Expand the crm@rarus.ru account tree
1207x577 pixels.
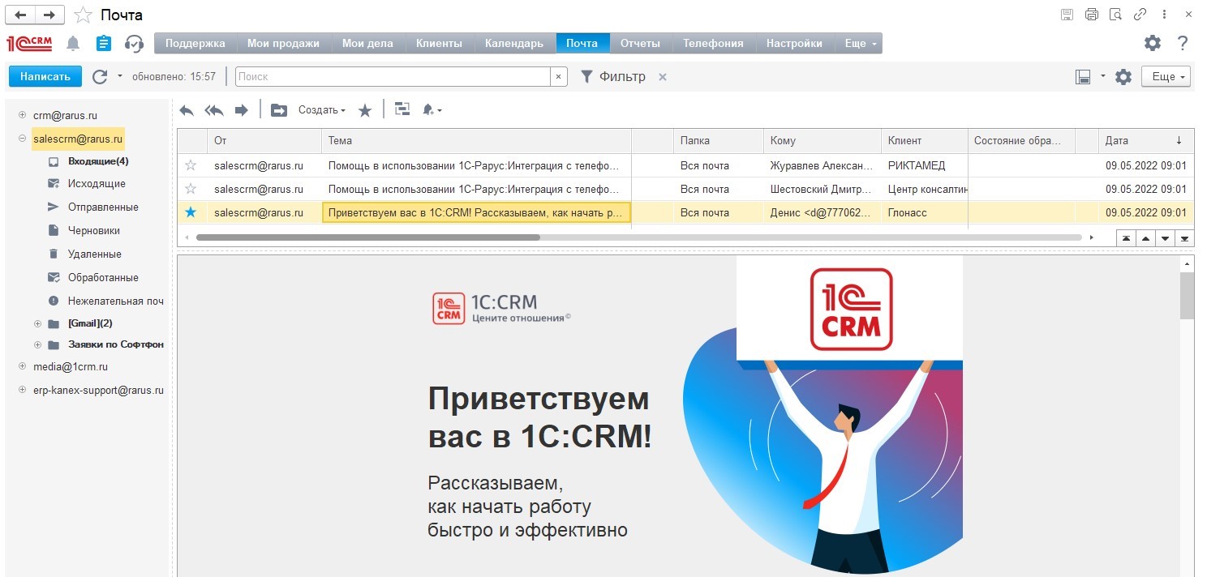(x=23, y=115)
